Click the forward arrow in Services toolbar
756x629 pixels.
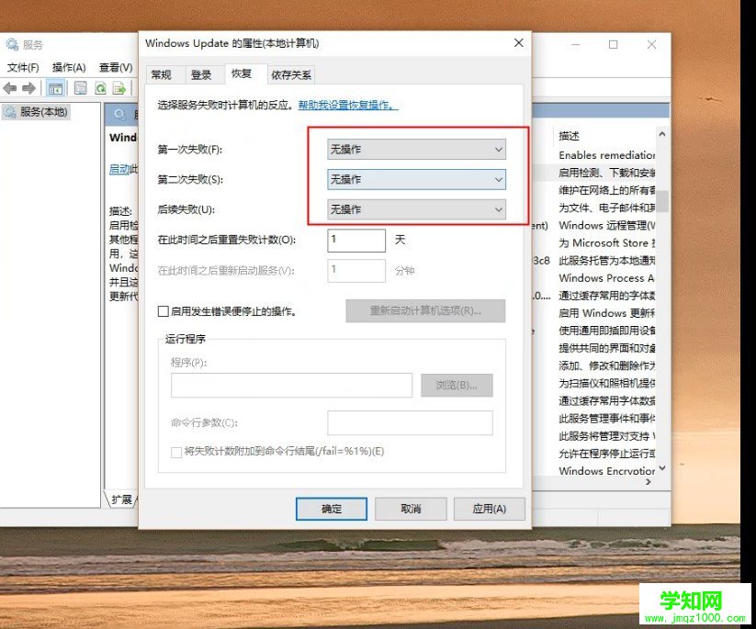[x=28, y=88]
